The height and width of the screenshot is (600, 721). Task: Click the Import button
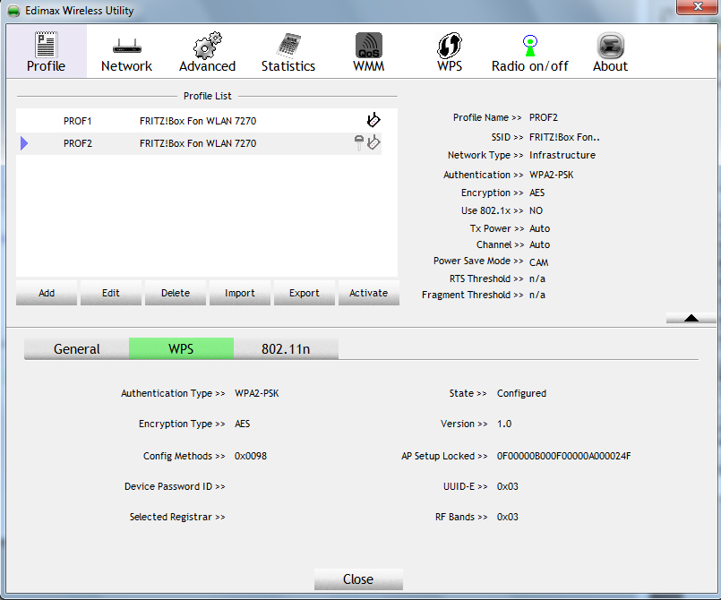(239, 293)
